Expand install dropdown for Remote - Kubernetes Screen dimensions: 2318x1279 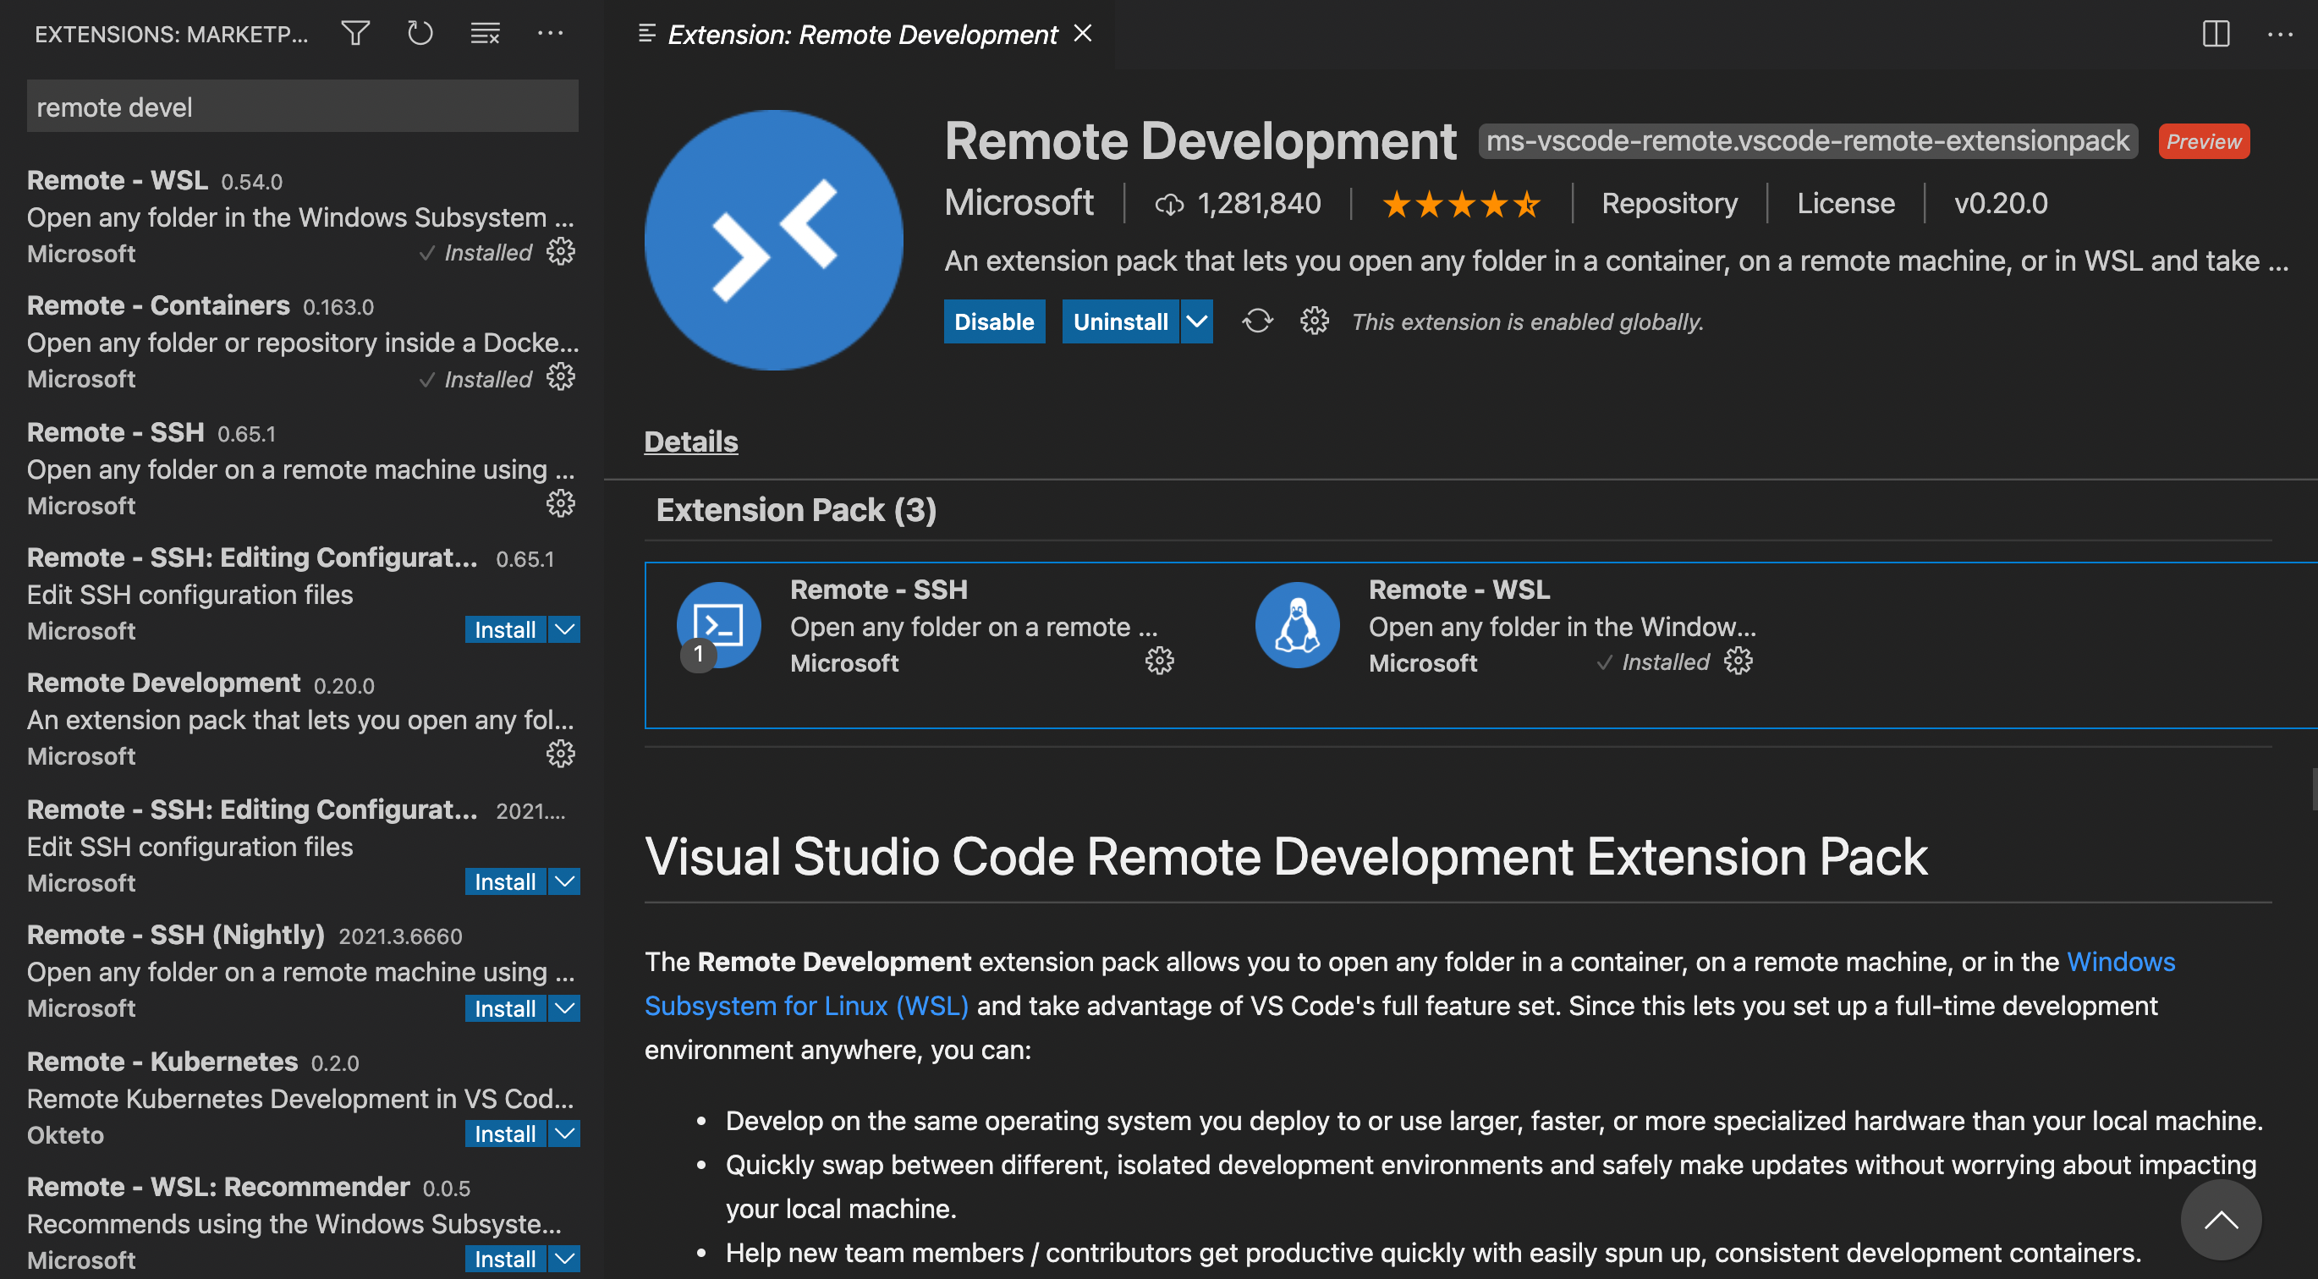pos(565,1134)
